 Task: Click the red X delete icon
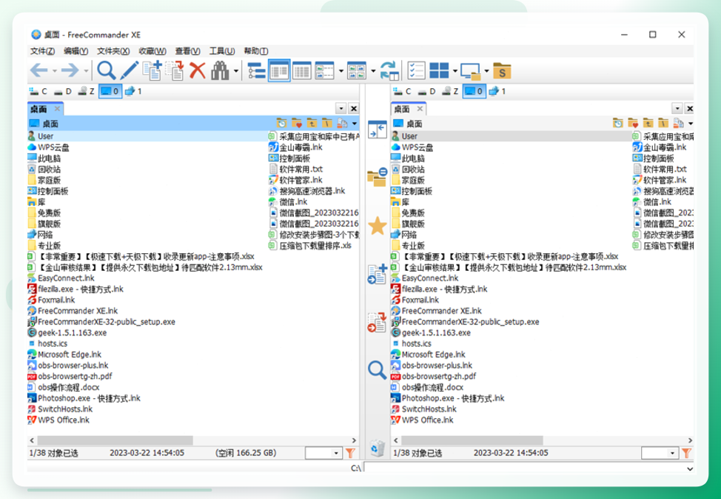click(198, 71)
